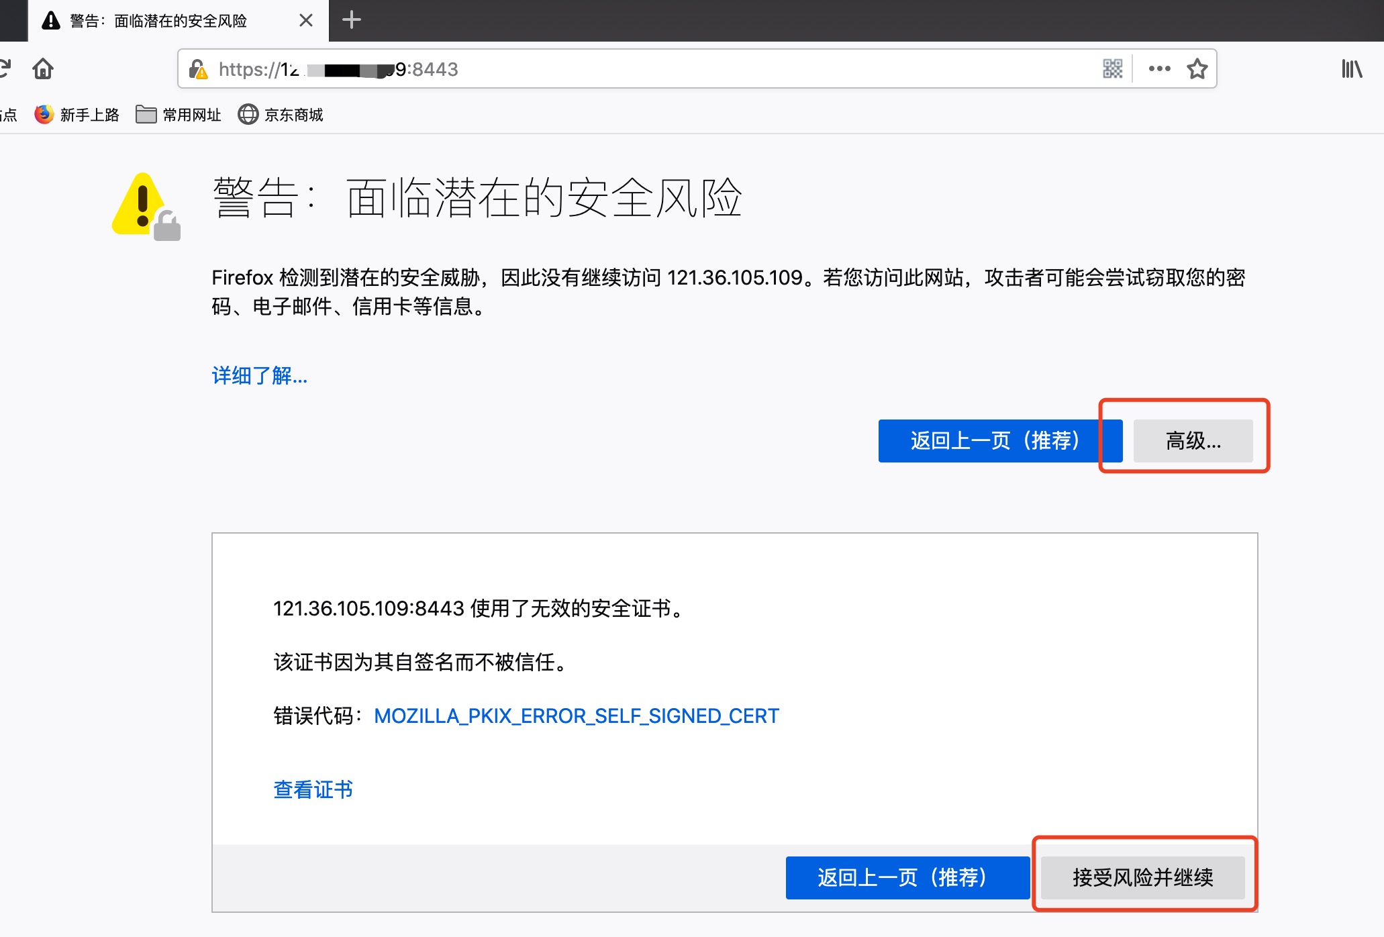
Task: Click the home icon in toolbar
Action: point(43,68)
